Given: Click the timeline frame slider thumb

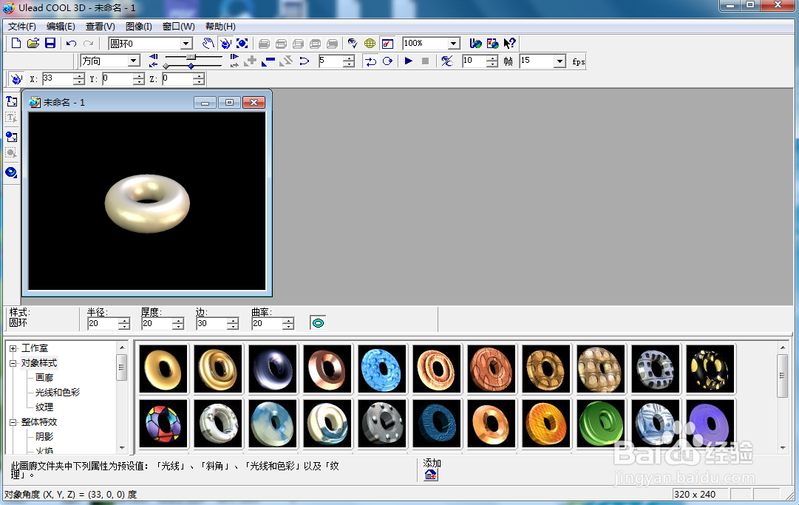Looking at the screenshot, I should click(191, 56).
